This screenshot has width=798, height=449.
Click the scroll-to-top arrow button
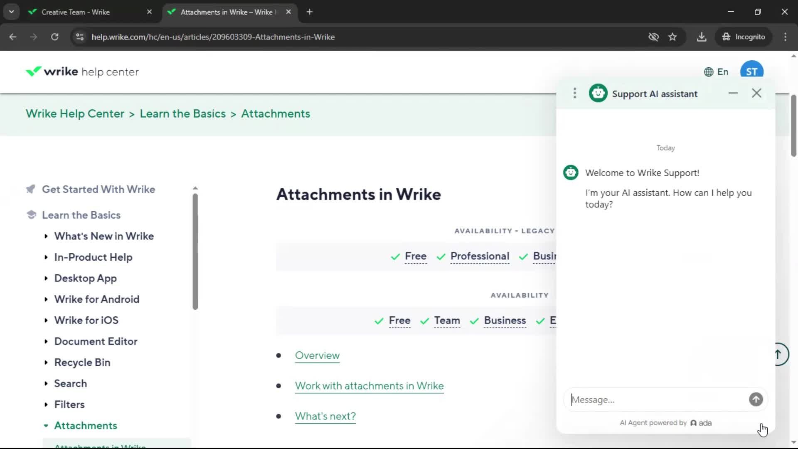pyautogui.click(x=778, y=354)
